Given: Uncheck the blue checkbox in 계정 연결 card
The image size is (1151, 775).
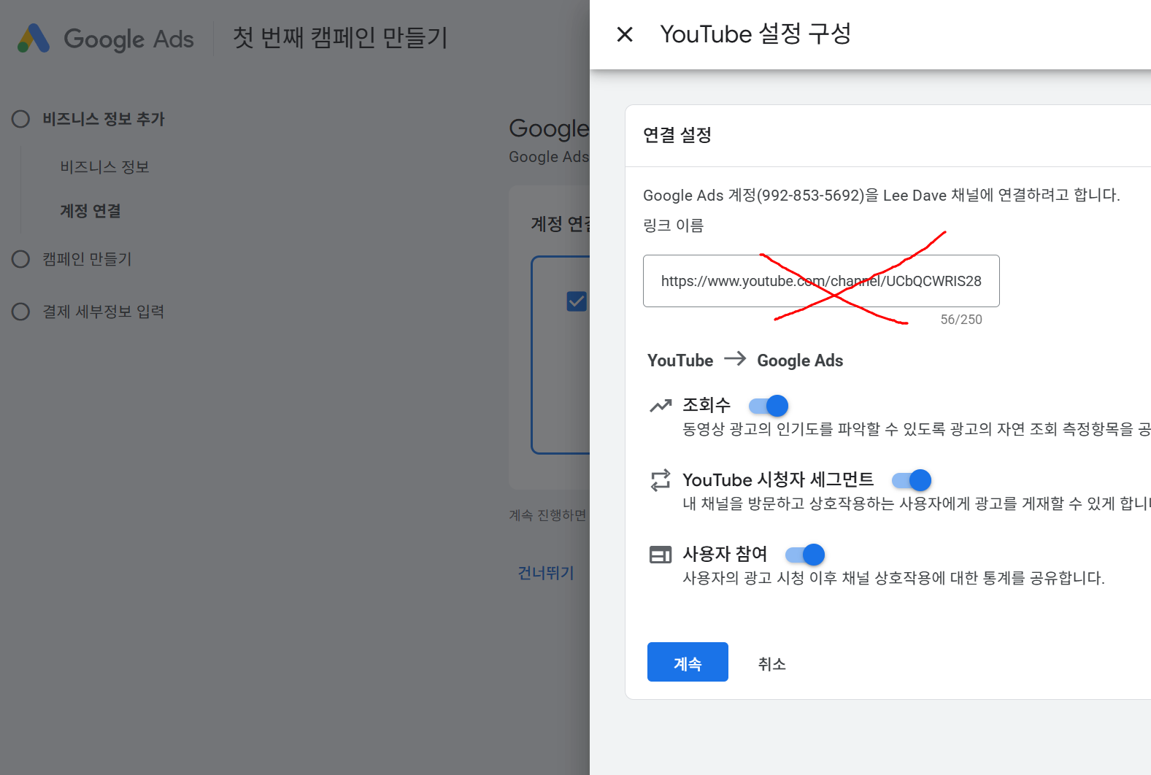Looking at the screenshot, I should coord(577,301).
